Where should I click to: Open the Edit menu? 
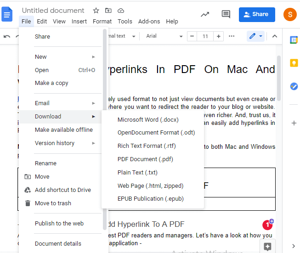point(42,22)
